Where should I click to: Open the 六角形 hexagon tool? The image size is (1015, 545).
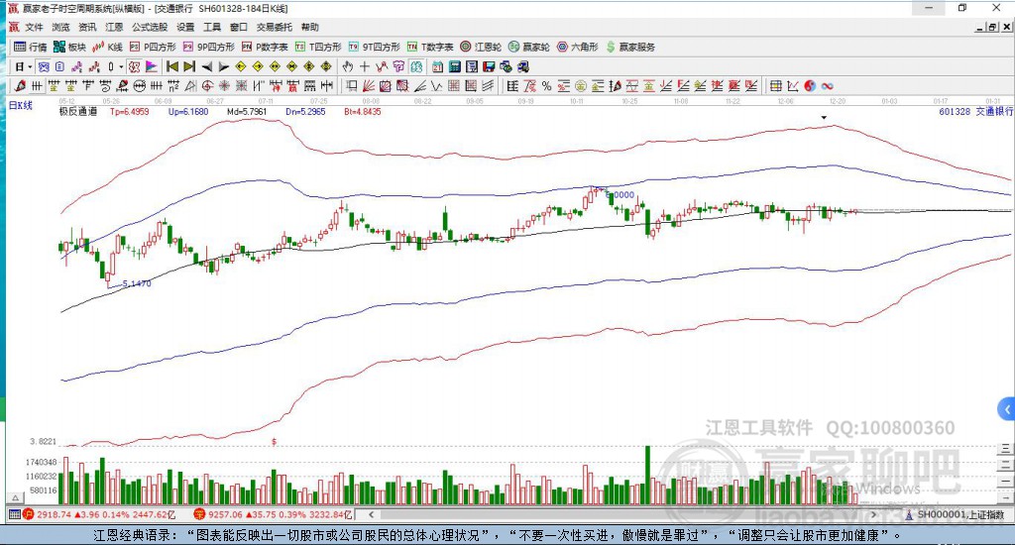click(x=578, y=47)
